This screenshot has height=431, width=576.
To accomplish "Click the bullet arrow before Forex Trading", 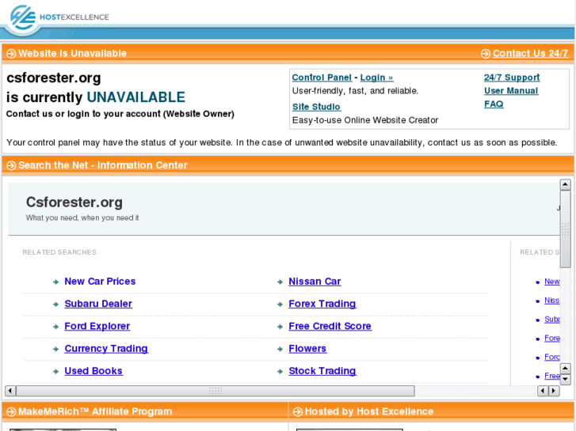I will (280, 304).
